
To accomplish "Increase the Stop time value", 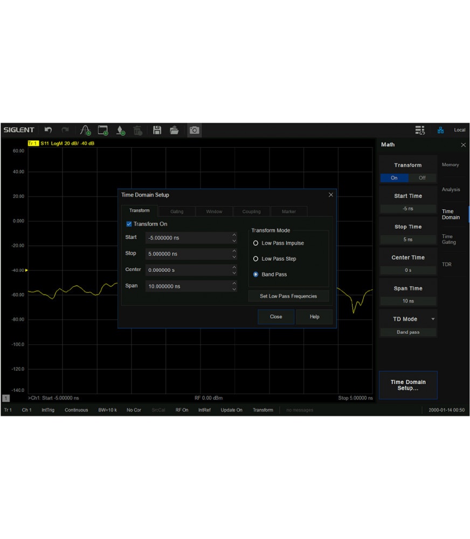I will [234, 251].
